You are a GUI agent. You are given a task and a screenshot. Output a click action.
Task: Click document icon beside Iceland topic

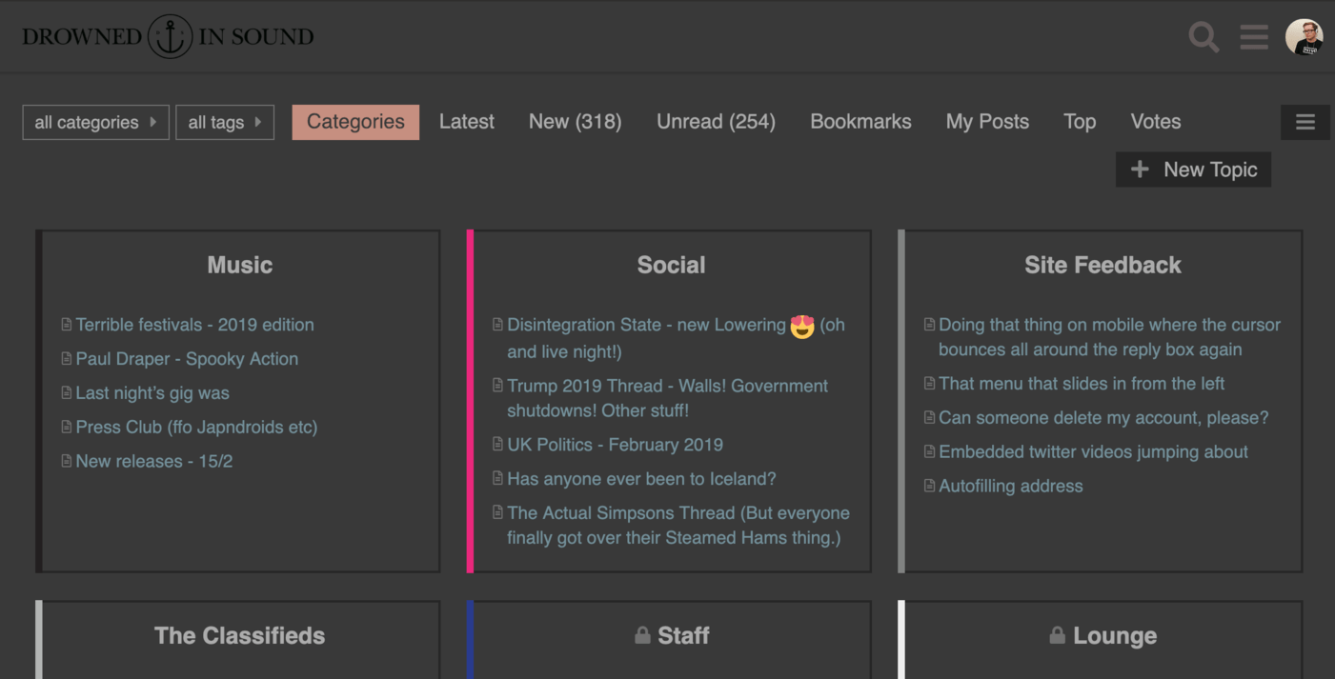pos(497,479)
